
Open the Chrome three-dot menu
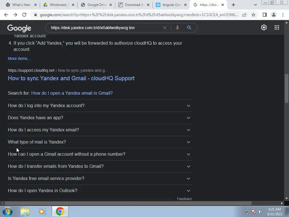tap(283, 15)
